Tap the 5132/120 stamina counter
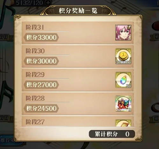 coord(30,3)
